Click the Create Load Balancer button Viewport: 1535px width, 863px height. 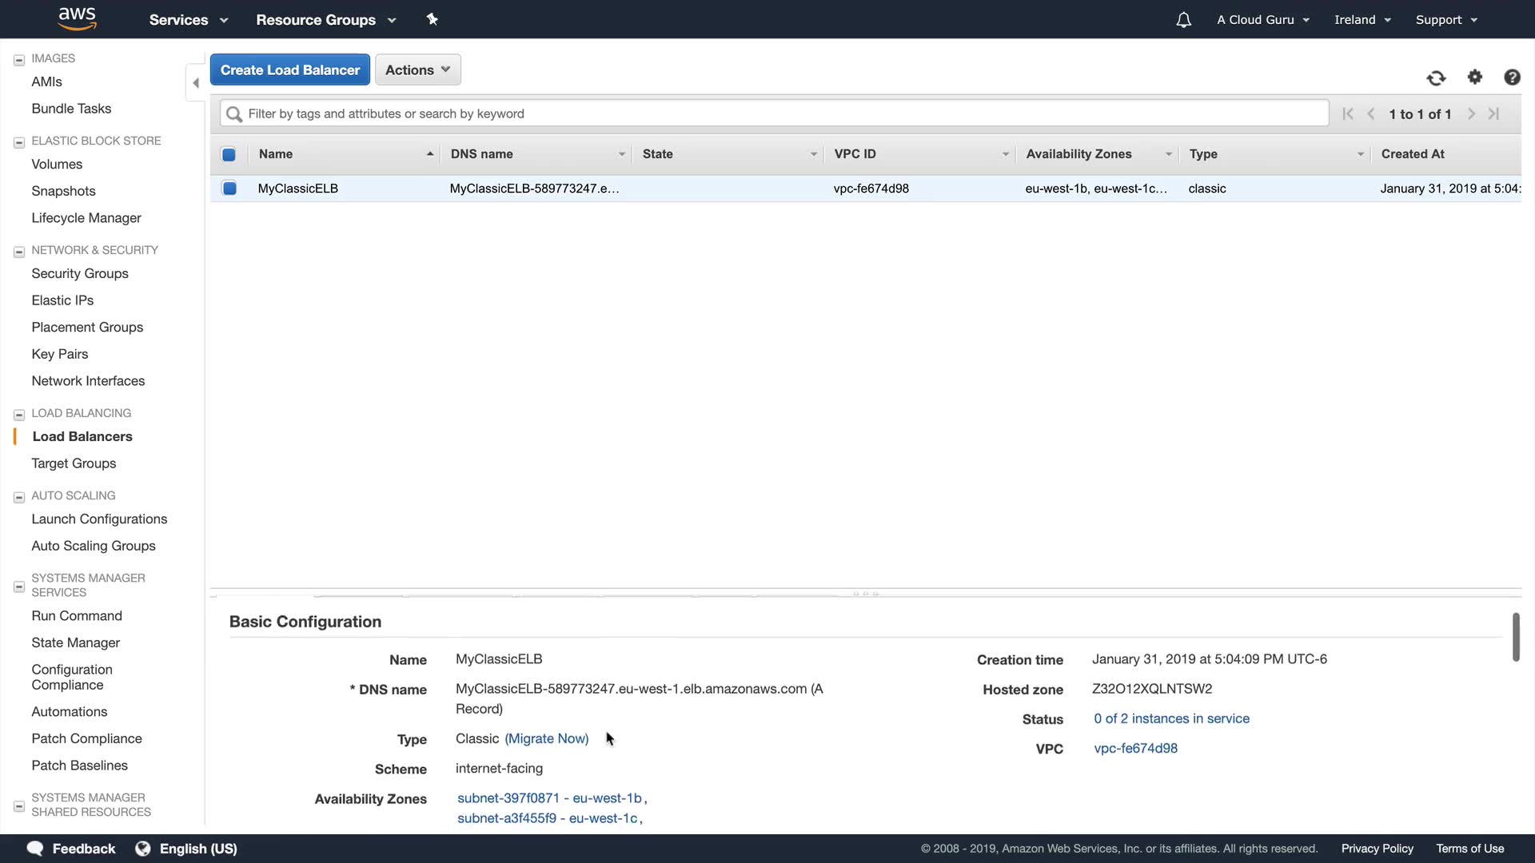[289, 70]
